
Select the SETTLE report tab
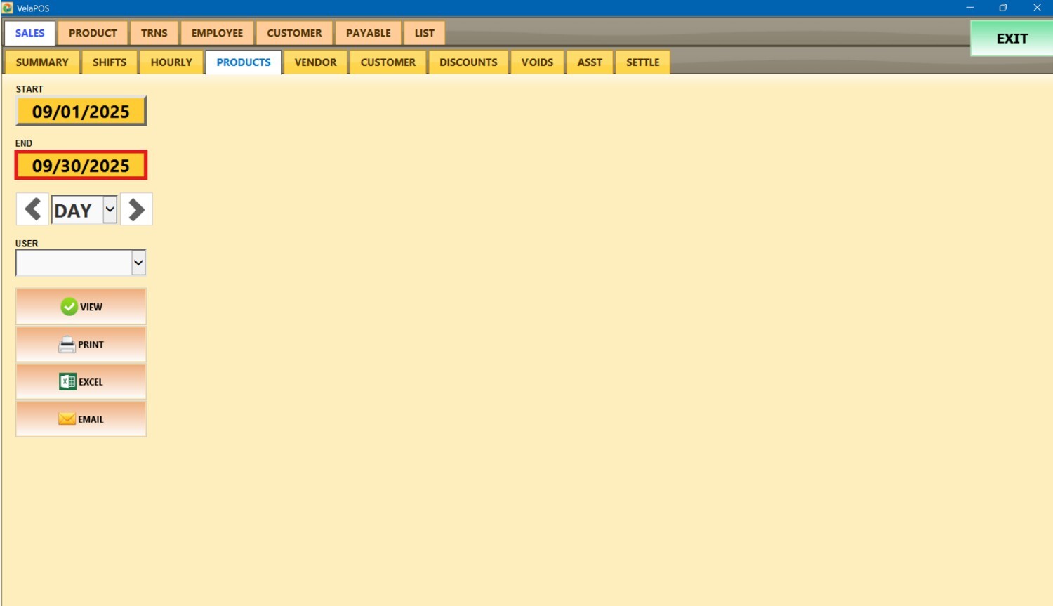pyautogui.click(x=642, y=62)
